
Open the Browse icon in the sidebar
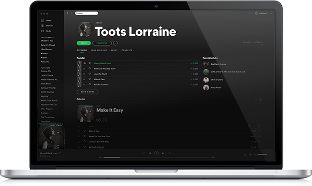point(42,26)
